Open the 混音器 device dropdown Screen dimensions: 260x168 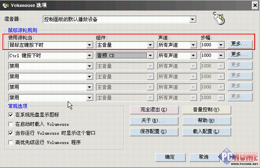click(192, 20)
